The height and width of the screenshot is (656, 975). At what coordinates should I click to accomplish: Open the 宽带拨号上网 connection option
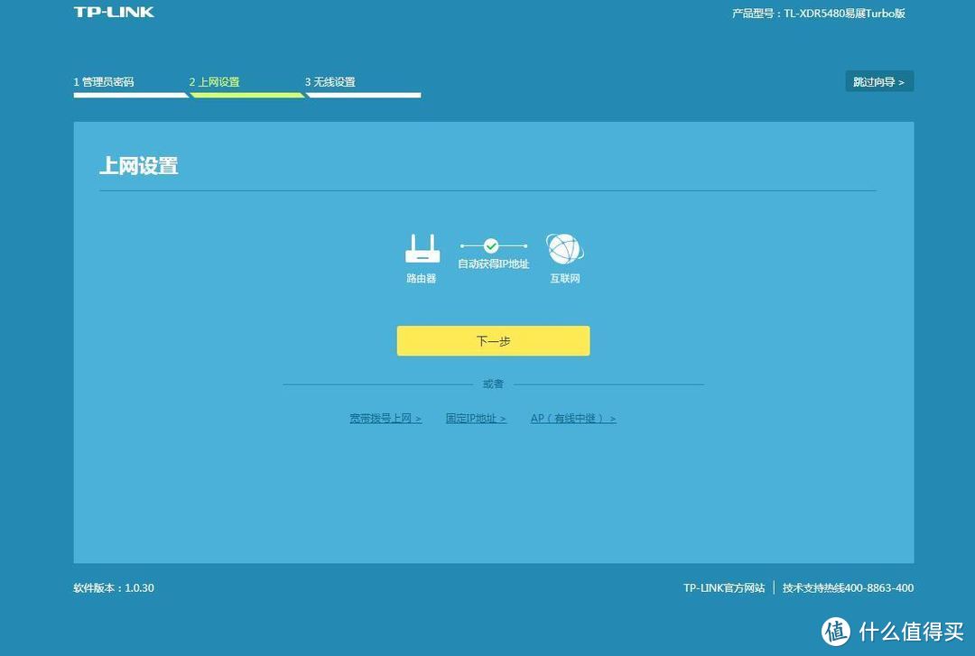pos(385,418)
